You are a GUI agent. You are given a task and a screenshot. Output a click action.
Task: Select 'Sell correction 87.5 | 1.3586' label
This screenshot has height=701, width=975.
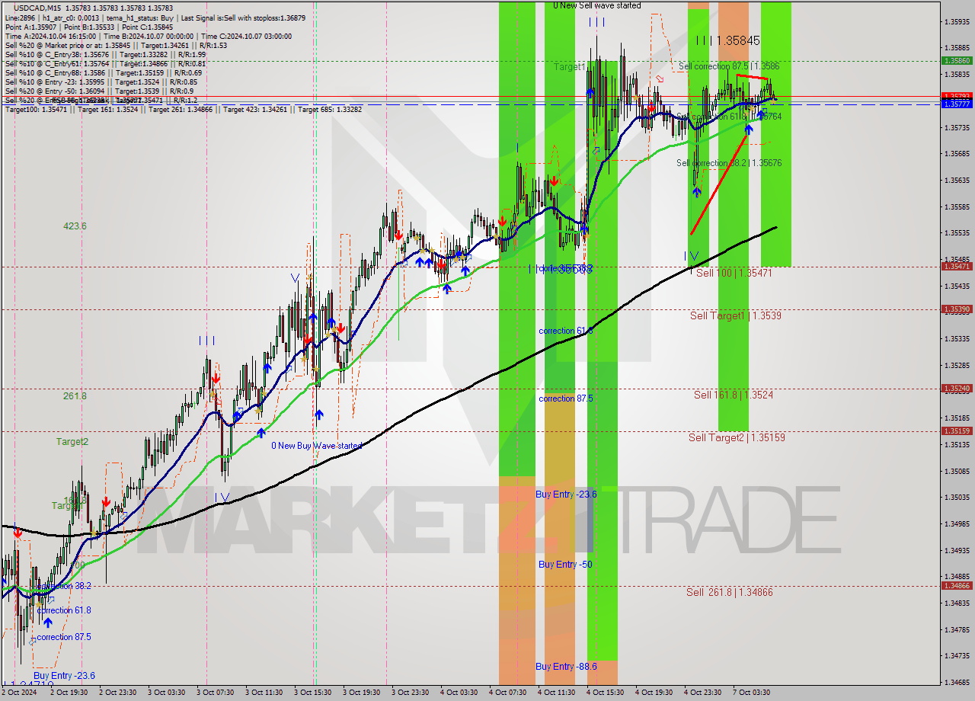point(729,66)
